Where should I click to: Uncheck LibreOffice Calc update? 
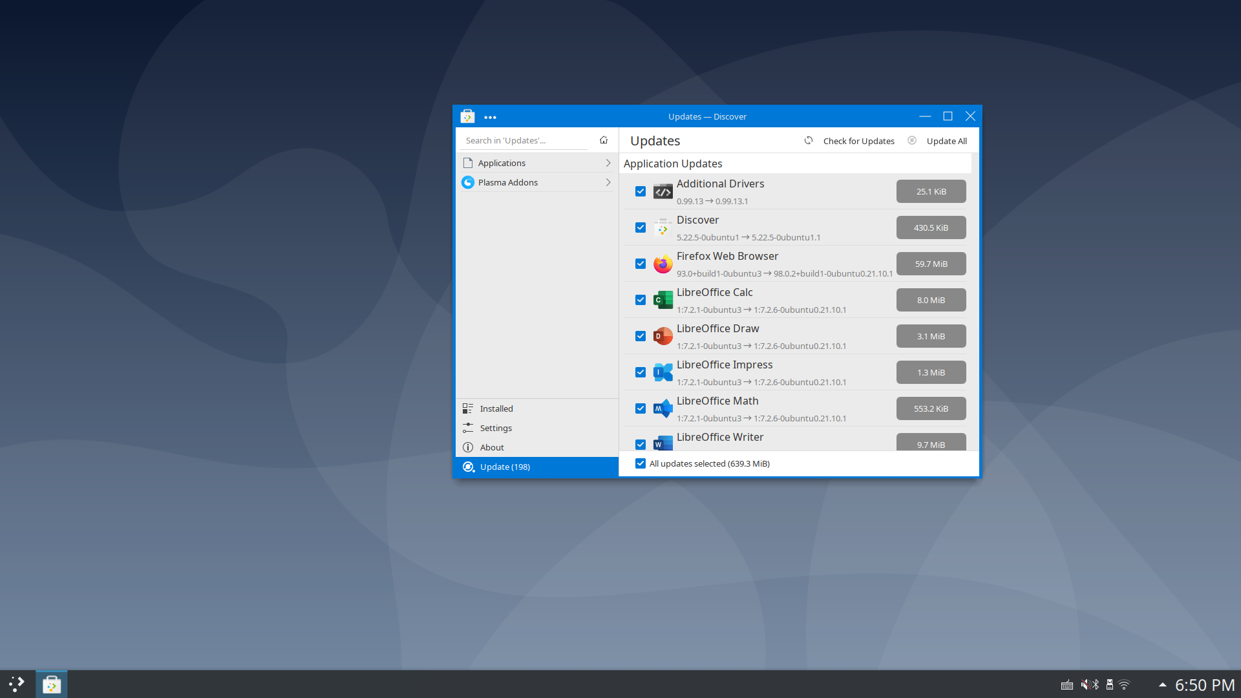(x=641, y=300)
